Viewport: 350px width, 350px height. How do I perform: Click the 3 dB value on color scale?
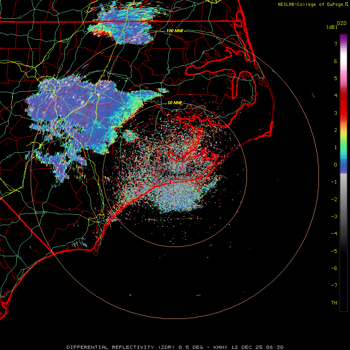point(336,113)
